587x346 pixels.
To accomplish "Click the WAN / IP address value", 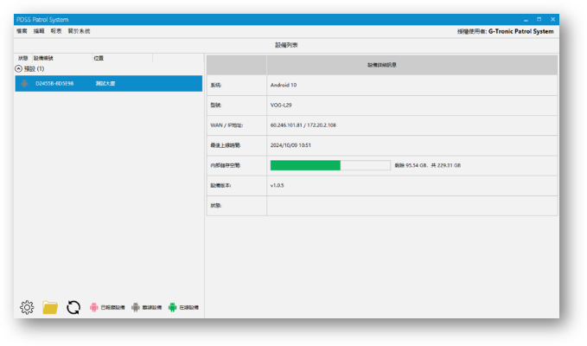I will point(303,125).
